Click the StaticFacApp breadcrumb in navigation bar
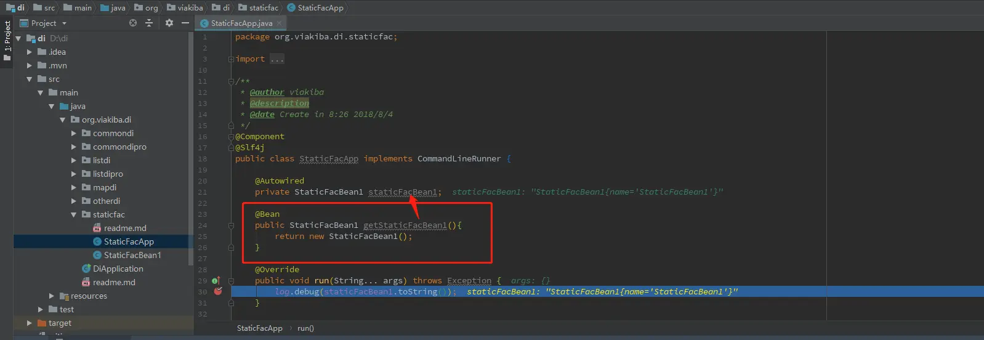 [x=315, y=7]
